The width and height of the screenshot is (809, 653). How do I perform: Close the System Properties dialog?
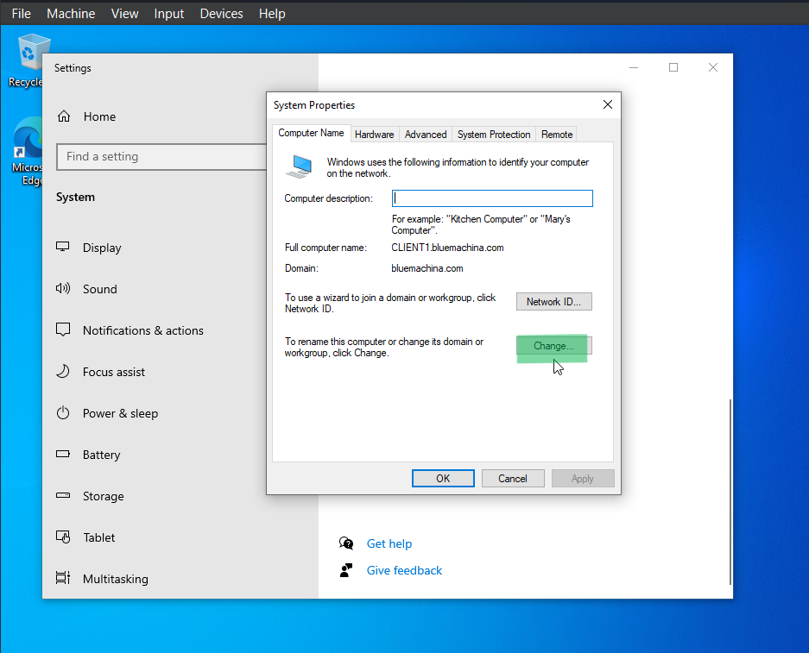coord(608,104)
